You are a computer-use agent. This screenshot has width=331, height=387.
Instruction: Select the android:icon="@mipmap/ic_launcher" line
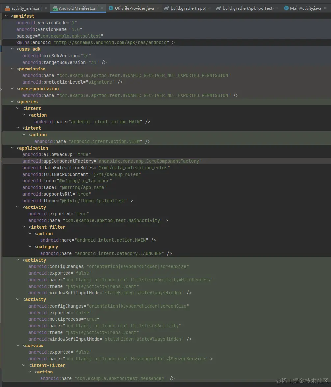(67, 181)
